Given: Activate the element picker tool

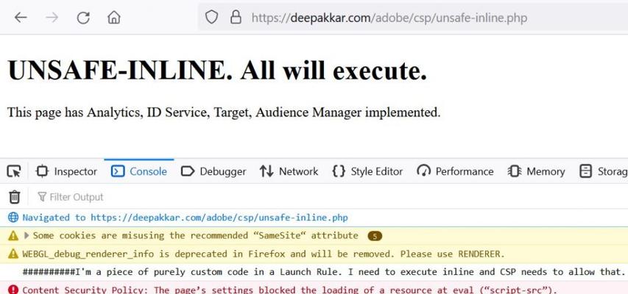Looking at the screenshot, I should coord(14,171).
